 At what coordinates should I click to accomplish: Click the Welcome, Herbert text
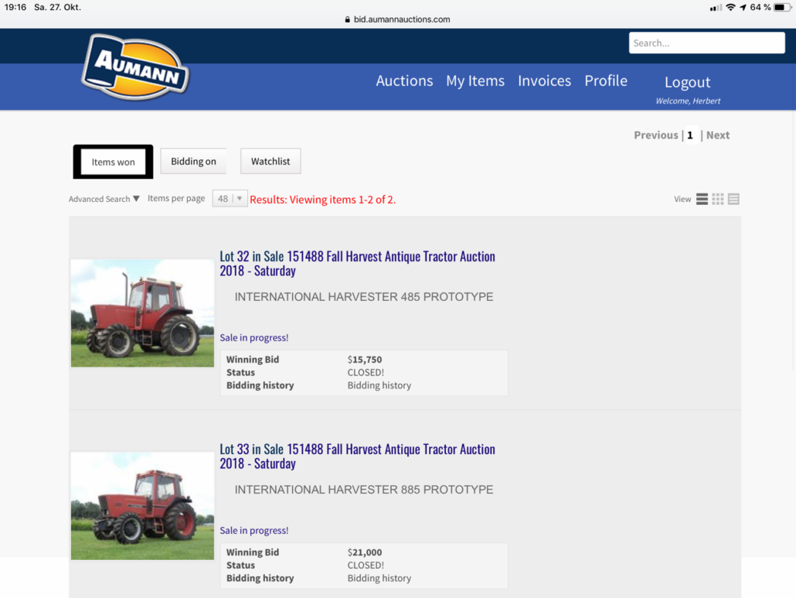688,101
